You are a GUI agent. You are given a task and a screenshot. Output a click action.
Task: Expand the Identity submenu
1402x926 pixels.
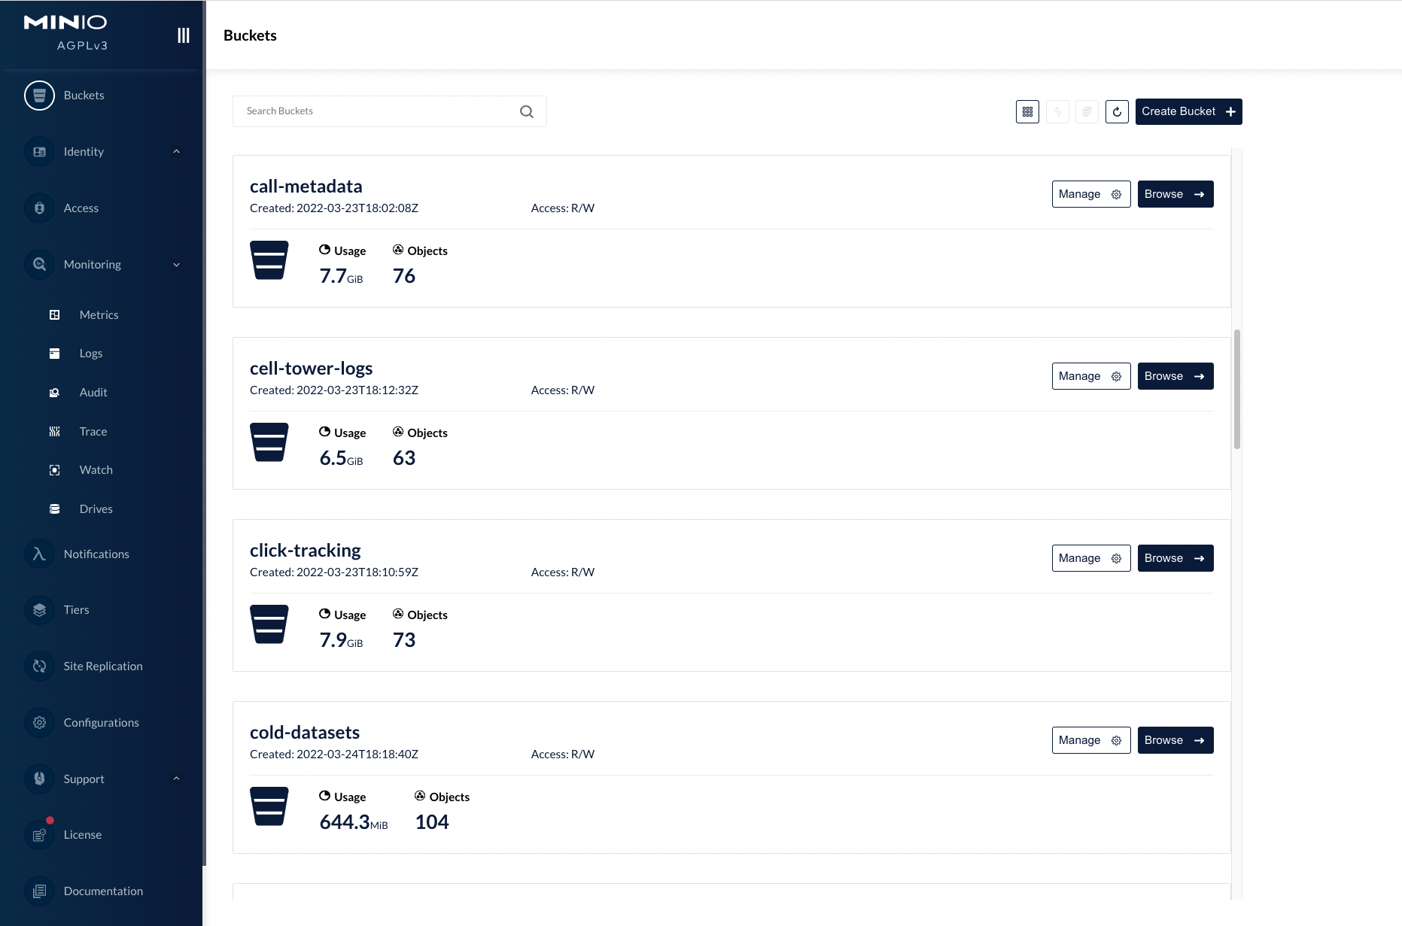[176, 151]
